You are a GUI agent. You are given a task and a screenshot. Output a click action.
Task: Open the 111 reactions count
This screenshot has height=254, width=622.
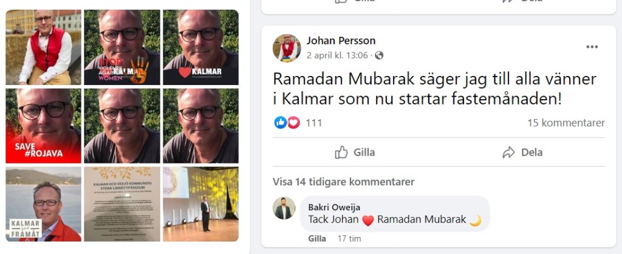[x=314, y=123]
